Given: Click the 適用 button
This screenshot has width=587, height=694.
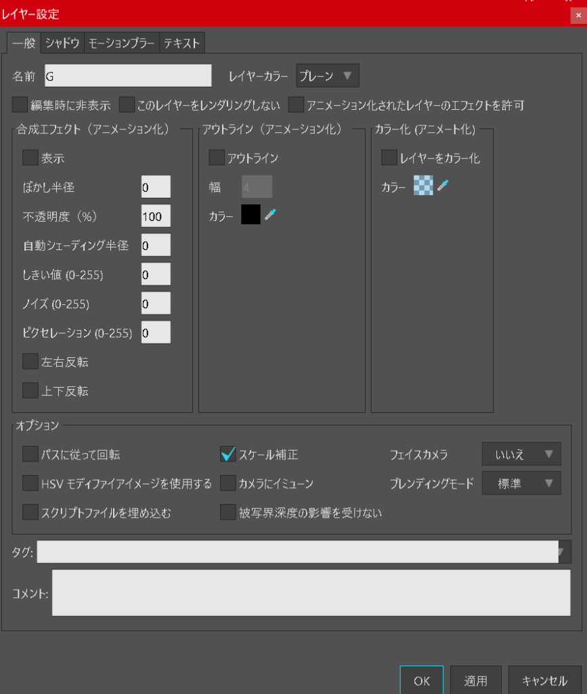Looking at the screenshot, I should click(x=476, y=680).
